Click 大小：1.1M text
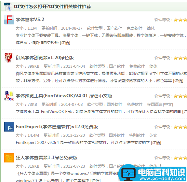This screenshot has height=182, width=187. [26, 28]
